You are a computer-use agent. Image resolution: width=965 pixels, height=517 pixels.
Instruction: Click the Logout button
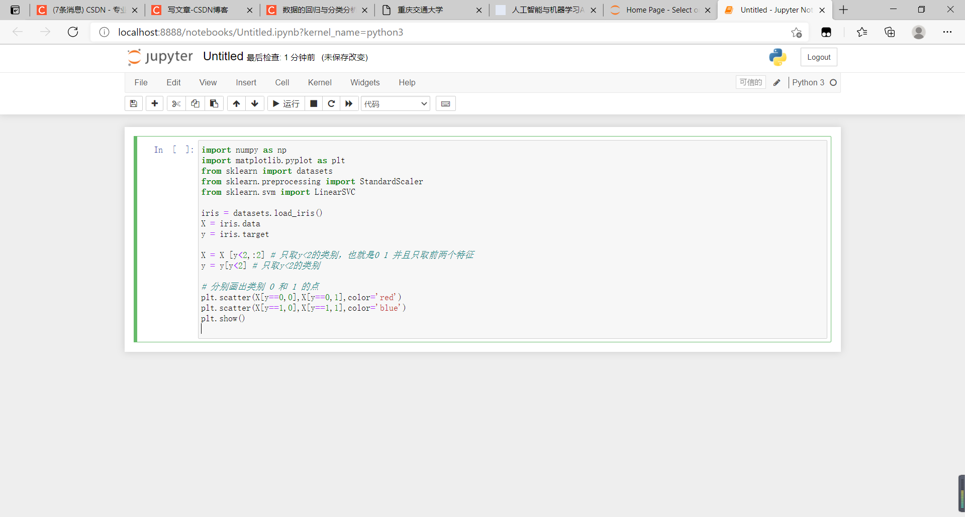(819, 57)
